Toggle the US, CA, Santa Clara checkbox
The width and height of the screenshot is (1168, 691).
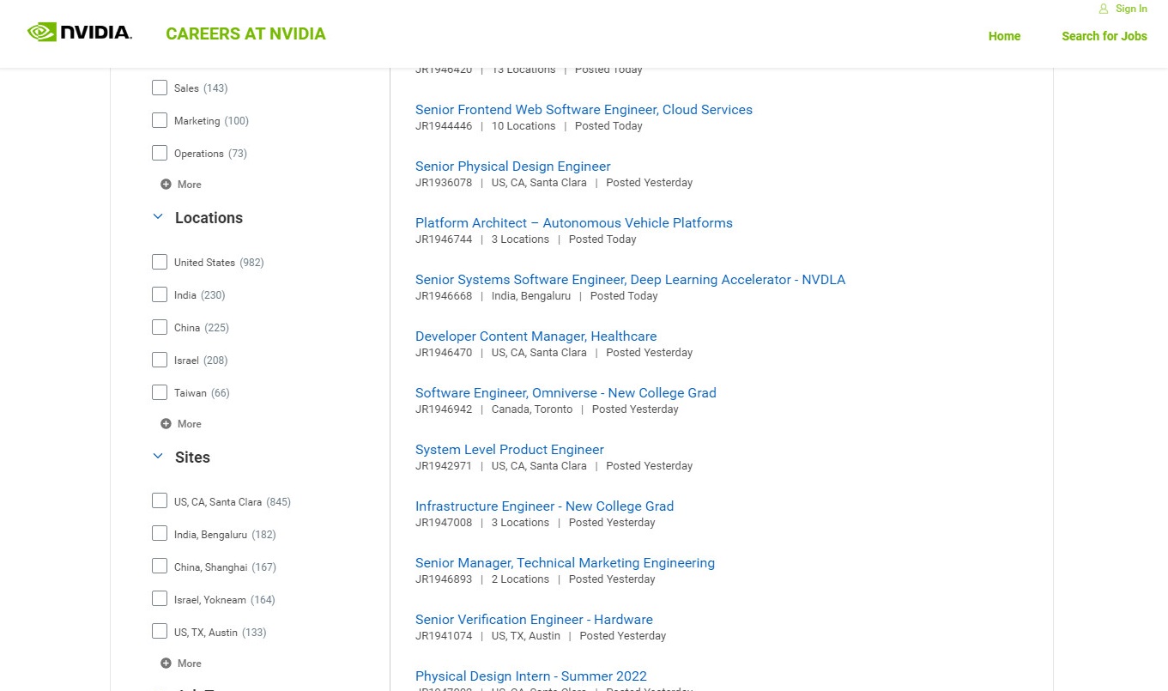[x=160, y=501]
